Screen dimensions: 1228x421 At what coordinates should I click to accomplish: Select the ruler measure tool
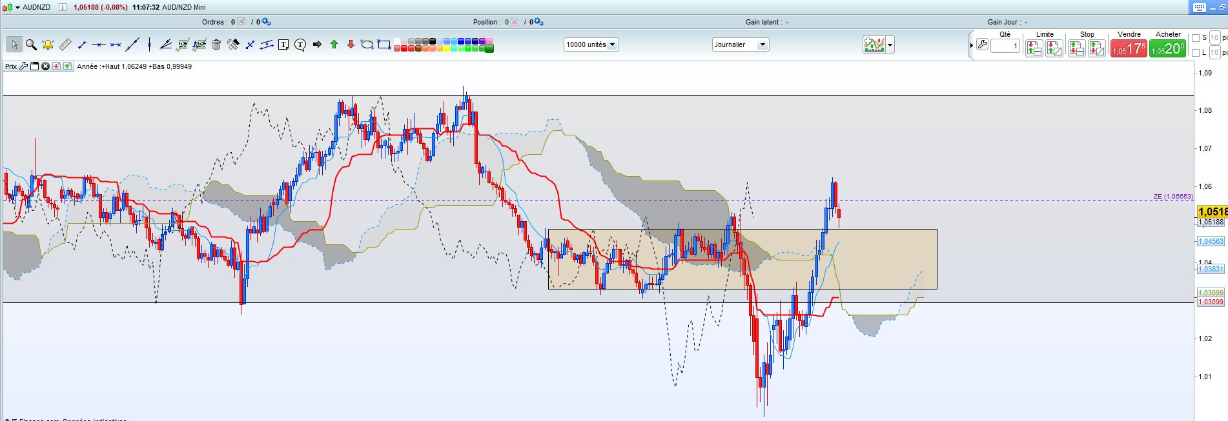point(65,44)
